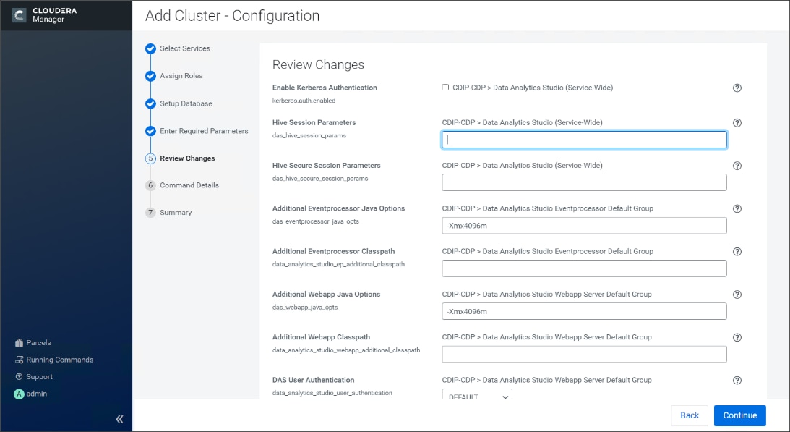Click the das_webapp_java_opts property name
This screenshot has height=432, width=790.
305,307
